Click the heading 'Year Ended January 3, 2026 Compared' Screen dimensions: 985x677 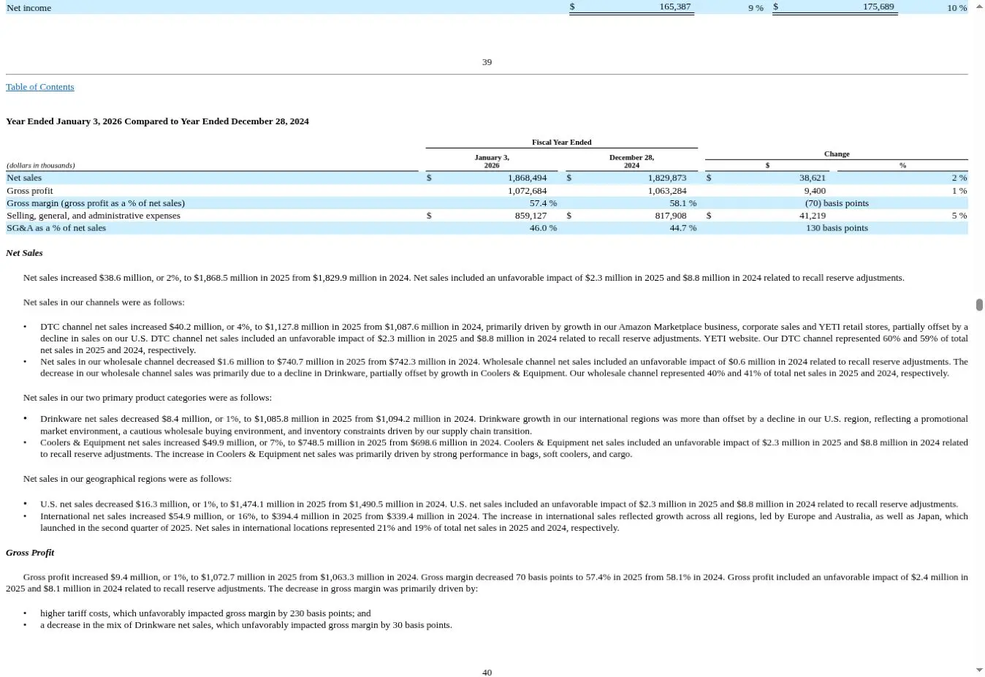[157, 121]
